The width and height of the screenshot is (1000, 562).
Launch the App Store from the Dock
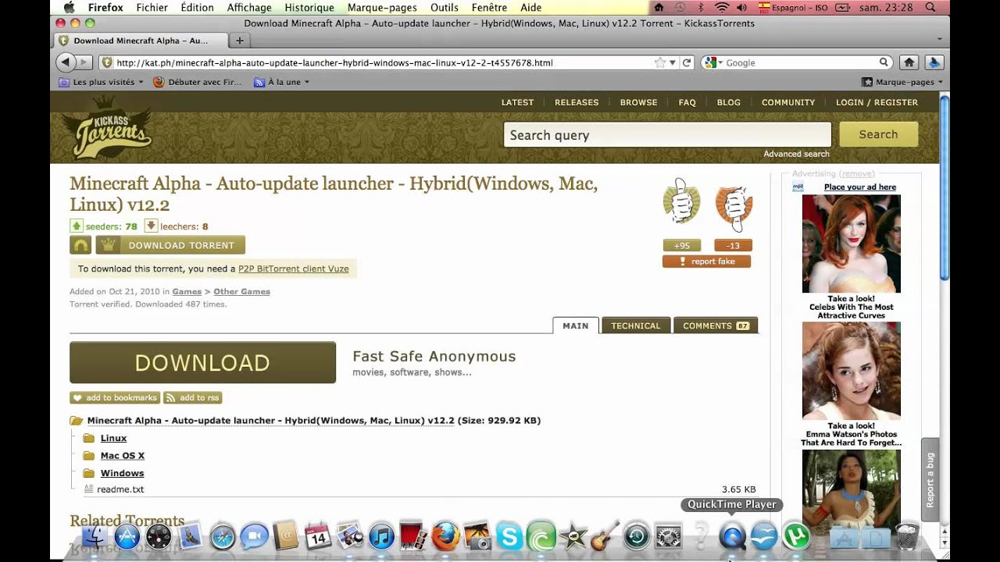tap(127, 537)
